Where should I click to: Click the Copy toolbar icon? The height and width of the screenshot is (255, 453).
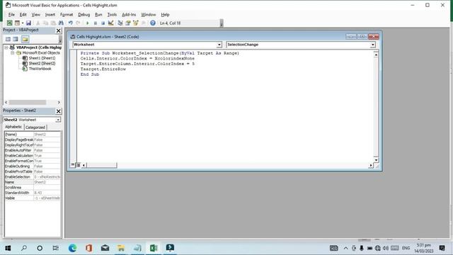(x=45, y=23)
